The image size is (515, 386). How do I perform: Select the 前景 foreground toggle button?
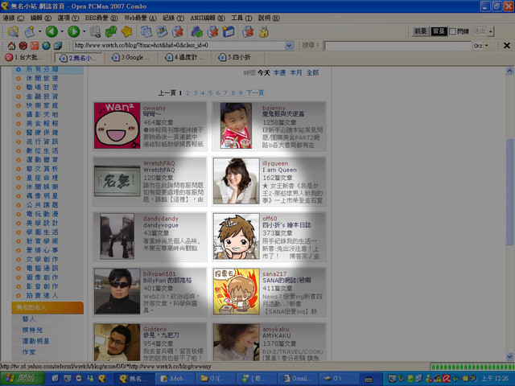pos(420,31)
